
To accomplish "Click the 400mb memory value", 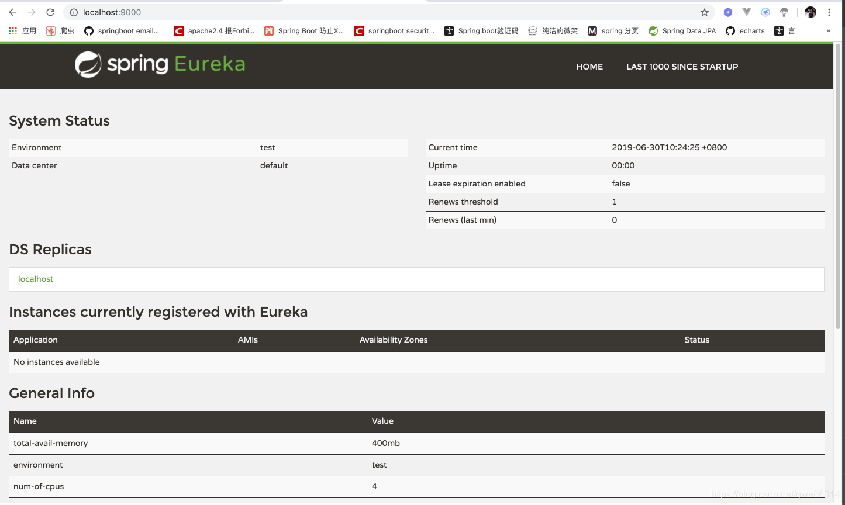I will tap(386, 443).
